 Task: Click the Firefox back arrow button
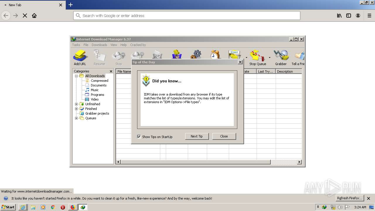tap(6, 16)
